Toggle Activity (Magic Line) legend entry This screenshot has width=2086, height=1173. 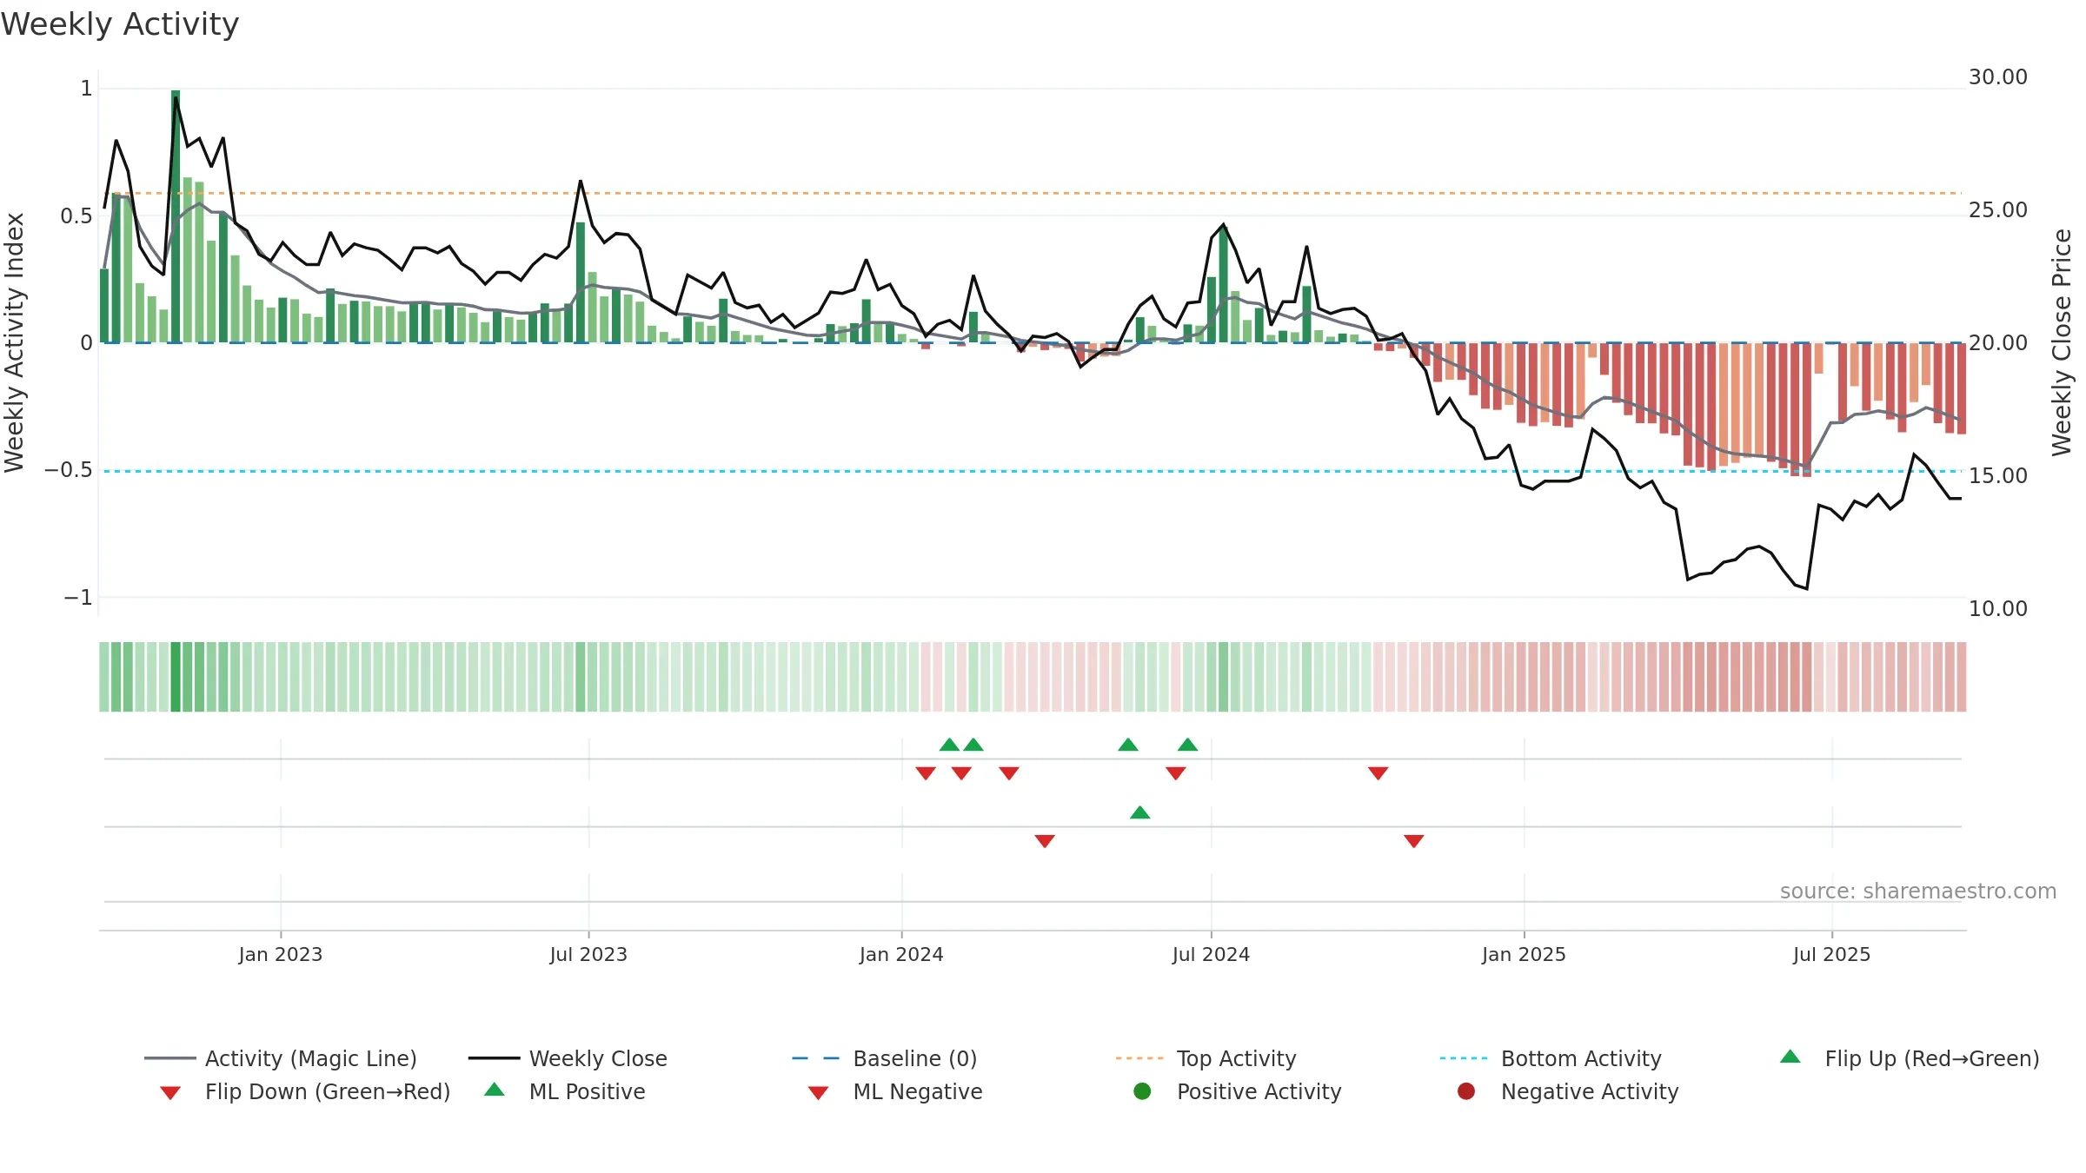point(281,1058)
